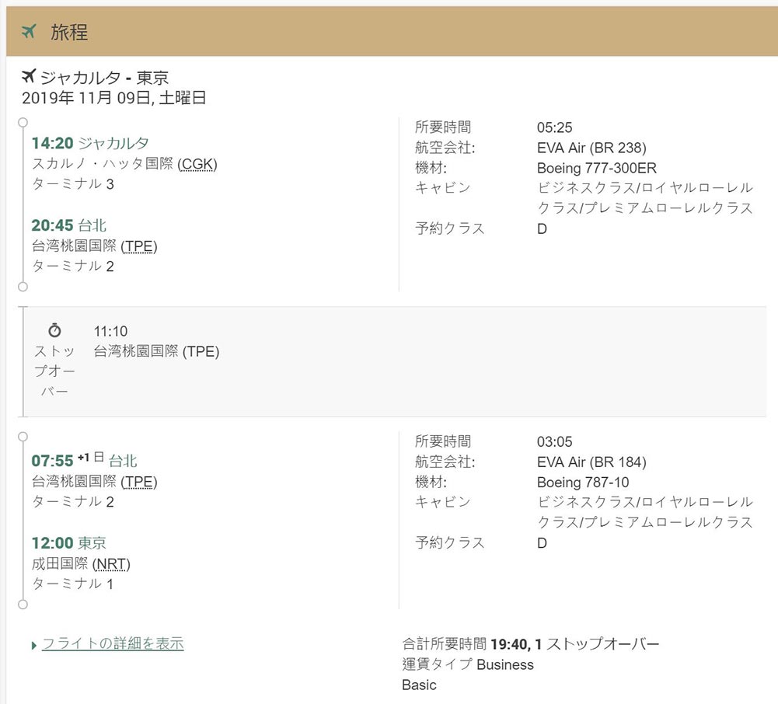
Task: Click the NRT airport code abbreviation
Action: click(111, 563)
